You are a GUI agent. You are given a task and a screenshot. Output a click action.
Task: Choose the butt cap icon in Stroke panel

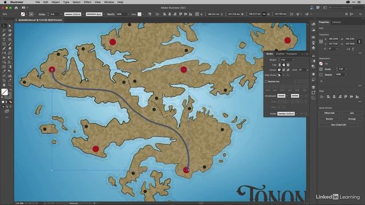[279, 65]
